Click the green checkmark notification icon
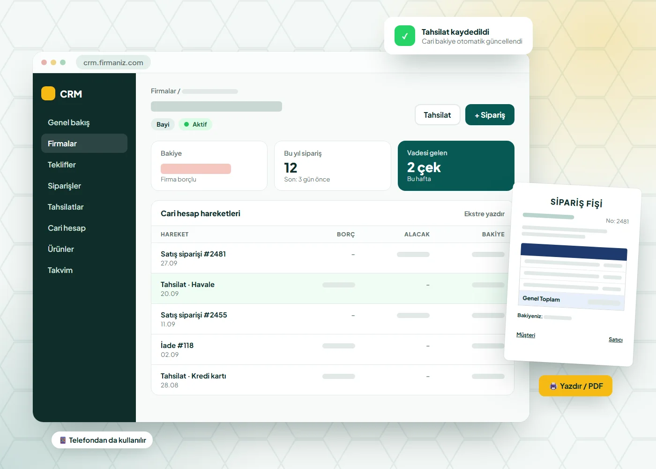 click(x=405, y=36)
